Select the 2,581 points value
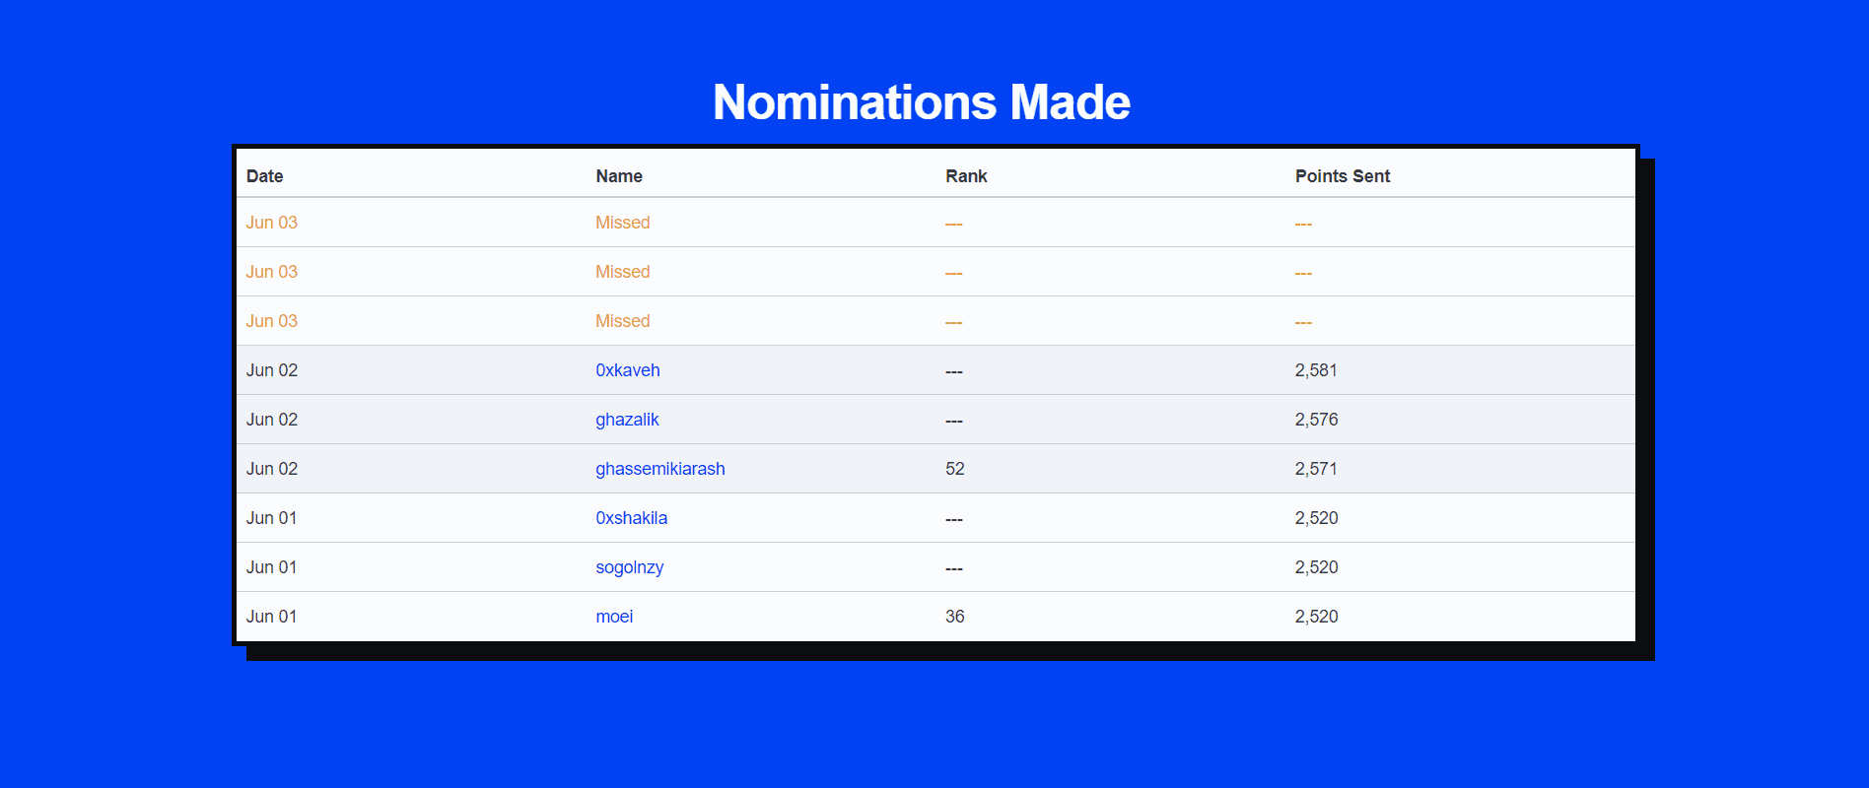1869x788 pixels. [x=1315, y=370]
